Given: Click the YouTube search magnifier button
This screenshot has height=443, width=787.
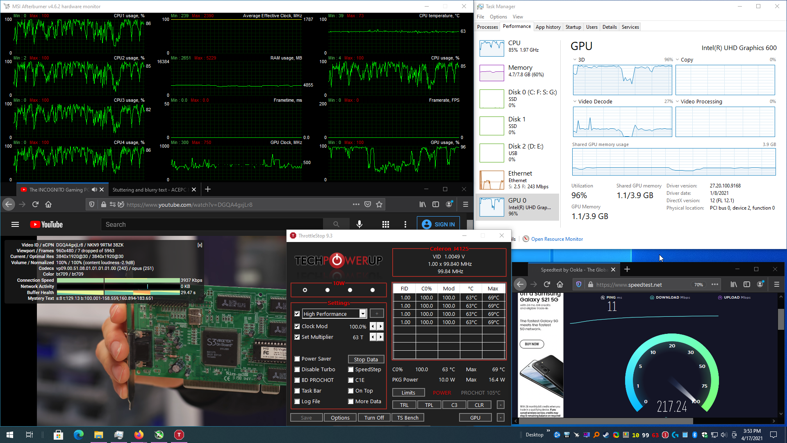Looking at the screenshot, I should click(336, 224).
